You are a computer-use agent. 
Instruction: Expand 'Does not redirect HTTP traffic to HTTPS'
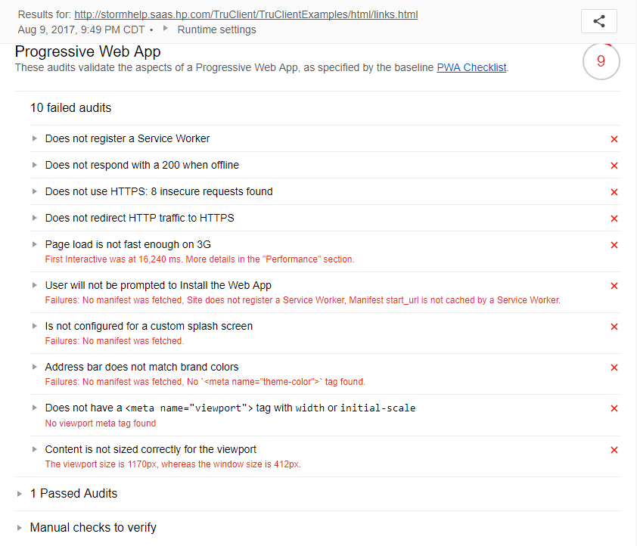click(139, 218)
